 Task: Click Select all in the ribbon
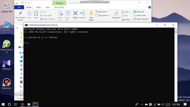pos(139,12)
